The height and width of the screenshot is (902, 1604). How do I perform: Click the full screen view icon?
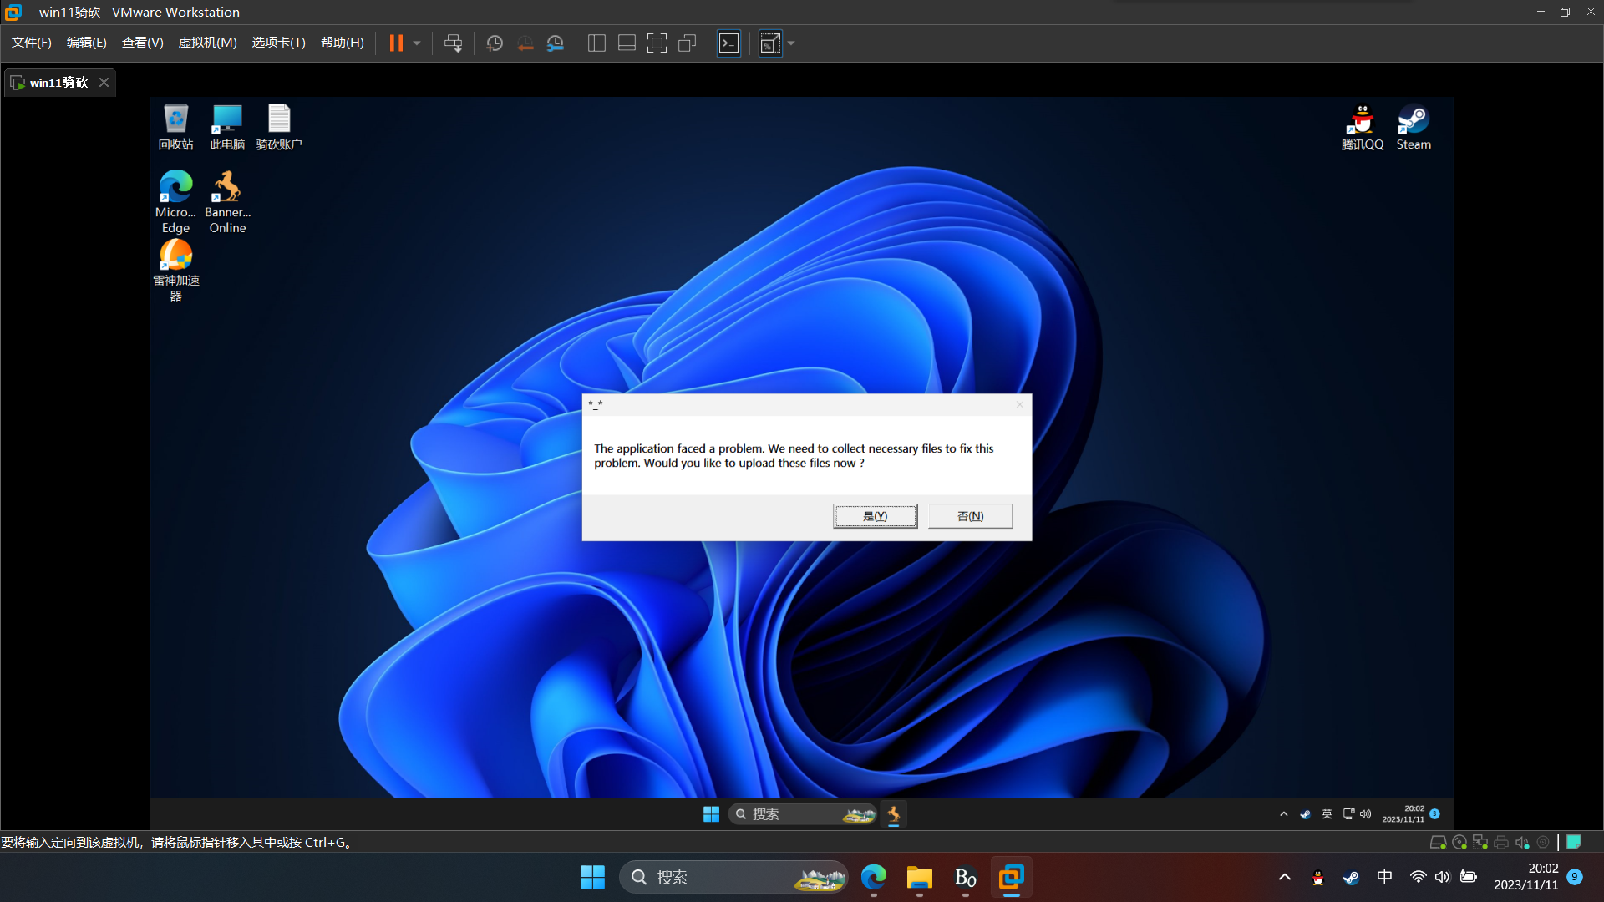tap(657, 43)
